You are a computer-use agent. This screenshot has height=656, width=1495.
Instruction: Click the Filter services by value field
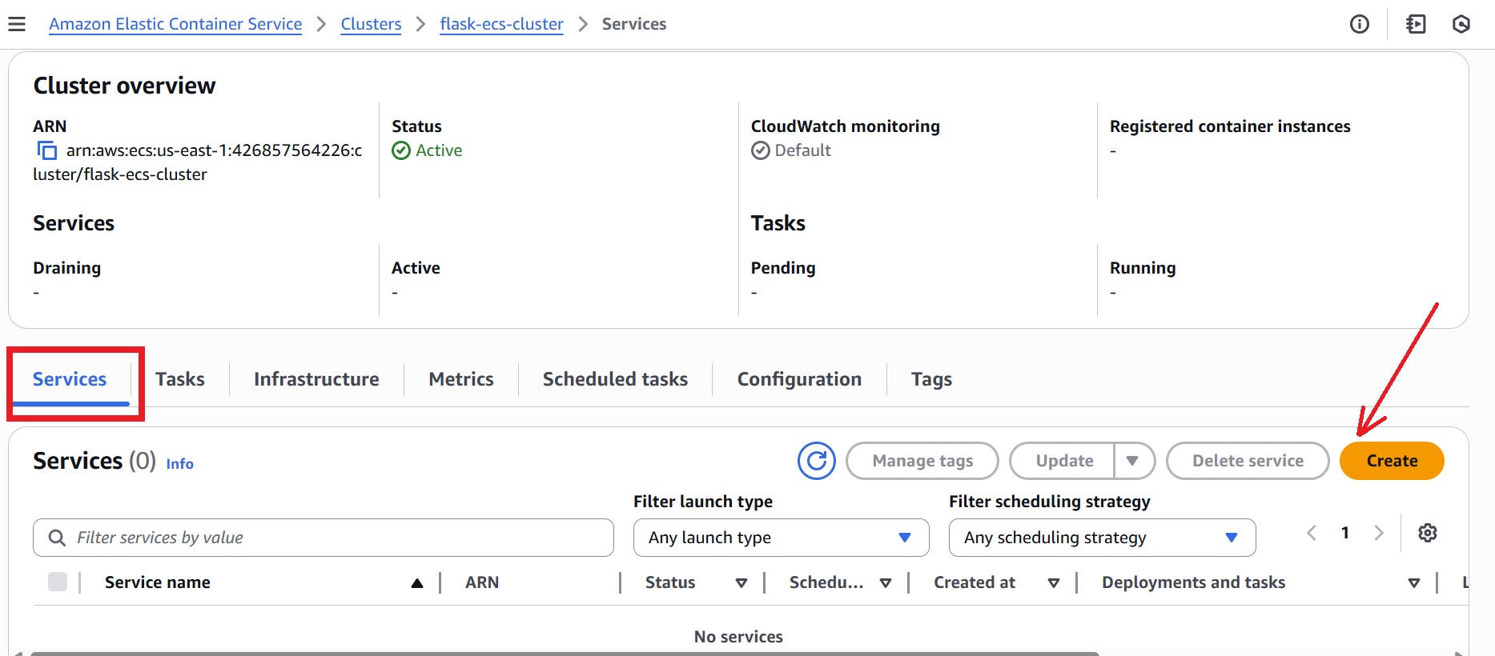click(x=324, y=538)
